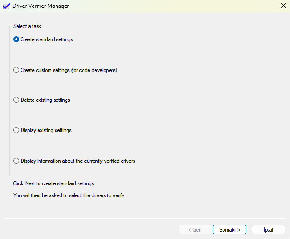Screen dimensions: 290x239
Task: Cancel the wizard with the İptal button
Action: point(268,229)
